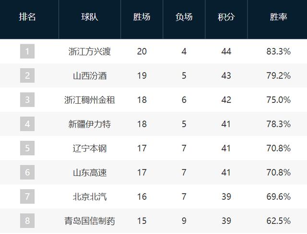Select the rank 3 badge
This screenshot has width=307, height=234.
coord(27,100)
